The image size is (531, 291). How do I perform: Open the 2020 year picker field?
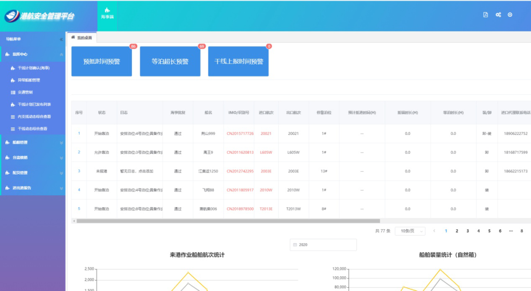[323, 245]
